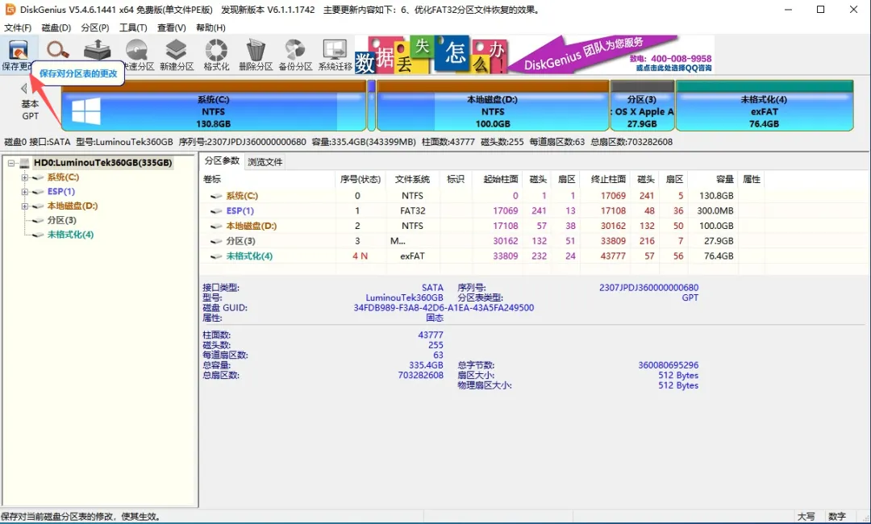871x524 pixels.
Task: Select 未格式化(4) in the left tree
Action: click(70, 235)
